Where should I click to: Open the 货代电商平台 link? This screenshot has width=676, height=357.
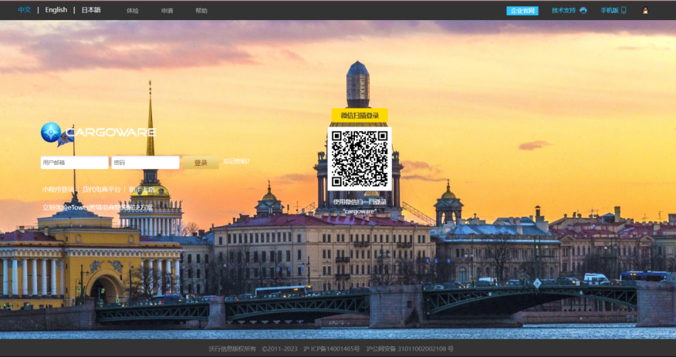pyautogui.click(x=102, y=189)
